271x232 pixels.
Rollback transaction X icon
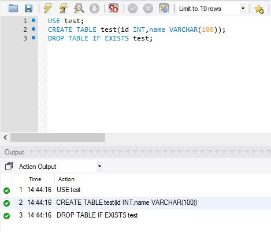point(148,9)
